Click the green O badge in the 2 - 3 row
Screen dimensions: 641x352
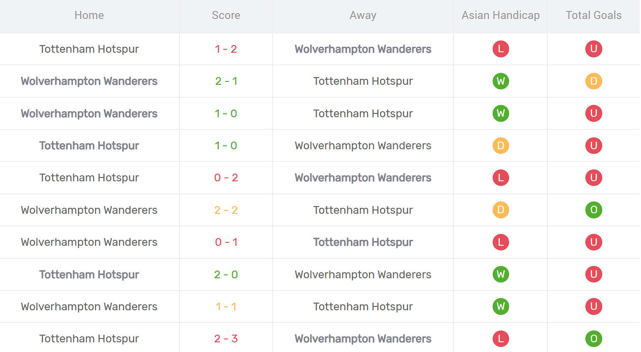[x=593, y=339]
